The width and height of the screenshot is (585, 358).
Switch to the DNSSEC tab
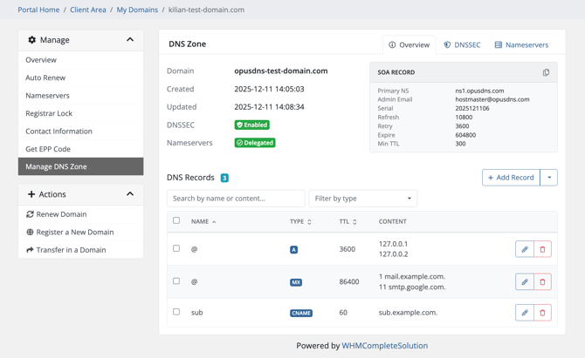coord(462,45)
